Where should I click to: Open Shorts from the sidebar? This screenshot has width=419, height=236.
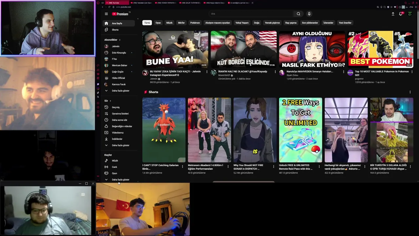[119, 30]
